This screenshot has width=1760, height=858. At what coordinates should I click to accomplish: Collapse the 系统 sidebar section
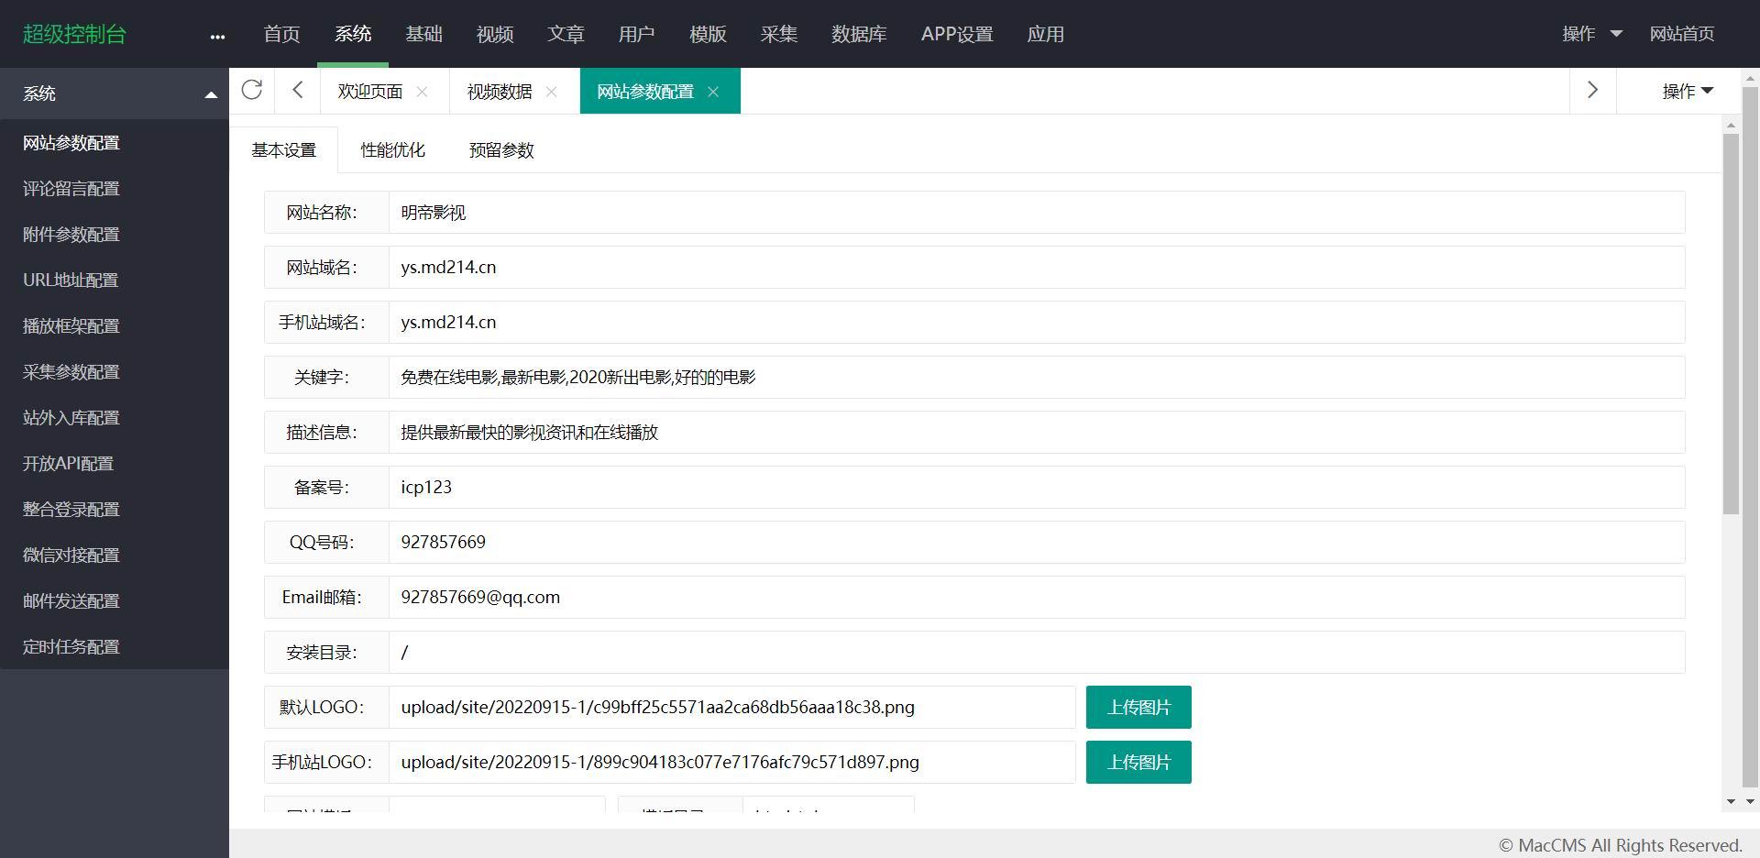(x=211, y=94)
